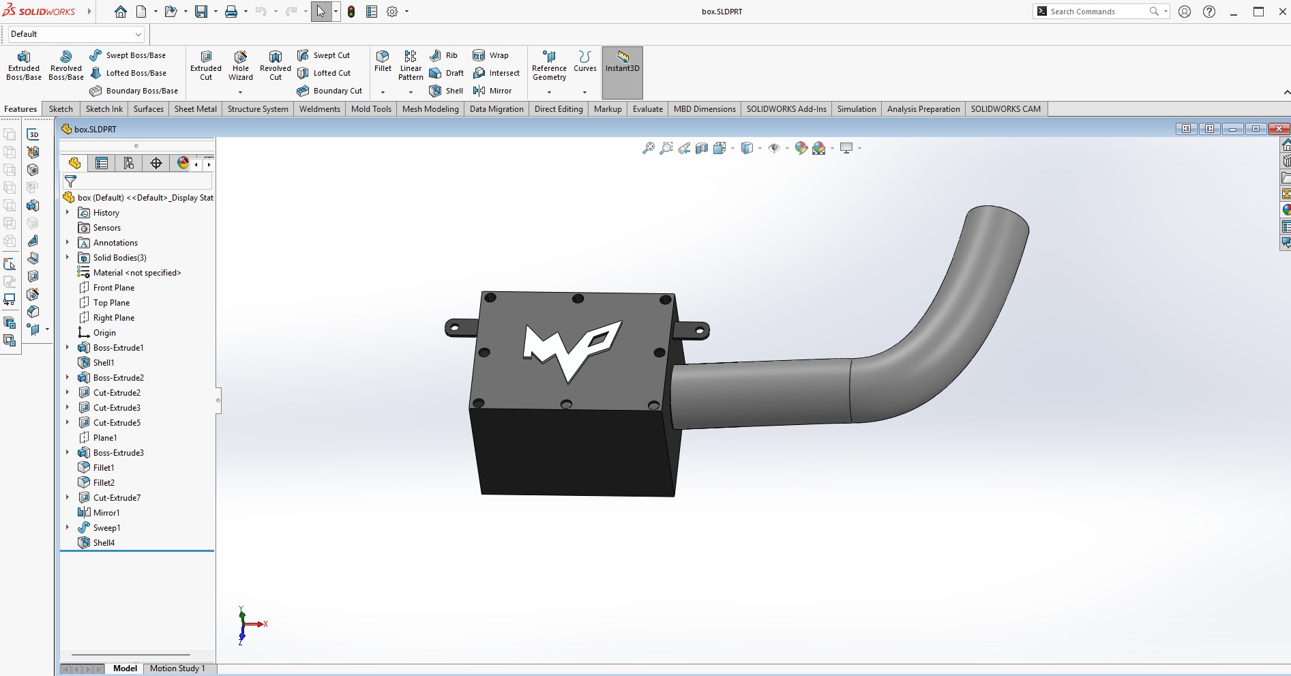1291x676 pixels.
Task: Switch to Motion Study 1 tab
Action: [x=177, y=668]
